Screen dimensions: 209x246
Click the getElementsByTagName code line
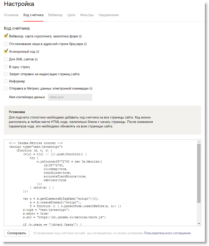point(61,199)
